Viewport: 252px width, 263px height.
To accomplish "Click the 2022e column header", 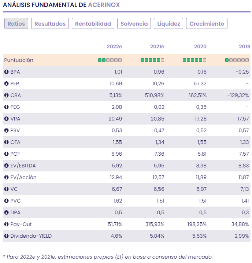I will point(114,47).
